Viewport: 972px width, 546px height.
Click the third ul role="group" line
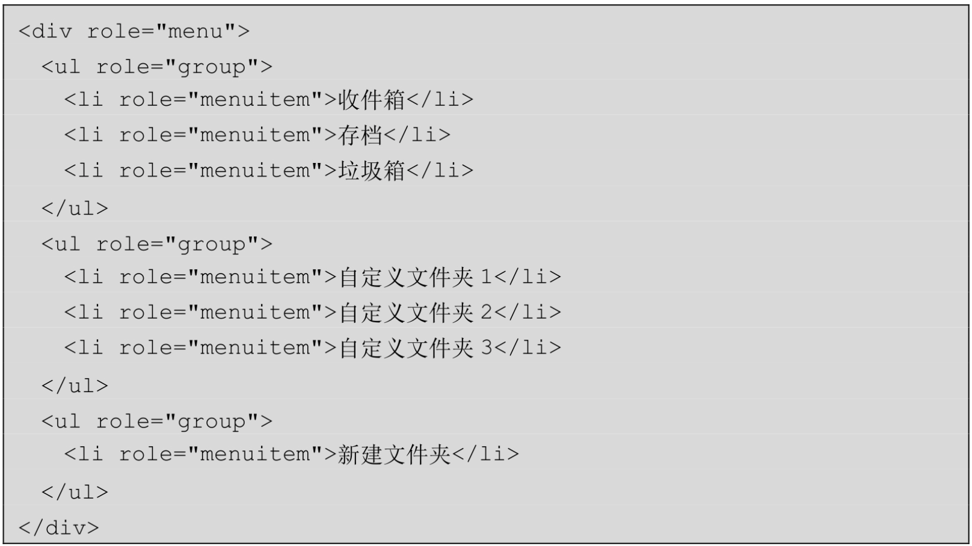(x=157, y=422)
